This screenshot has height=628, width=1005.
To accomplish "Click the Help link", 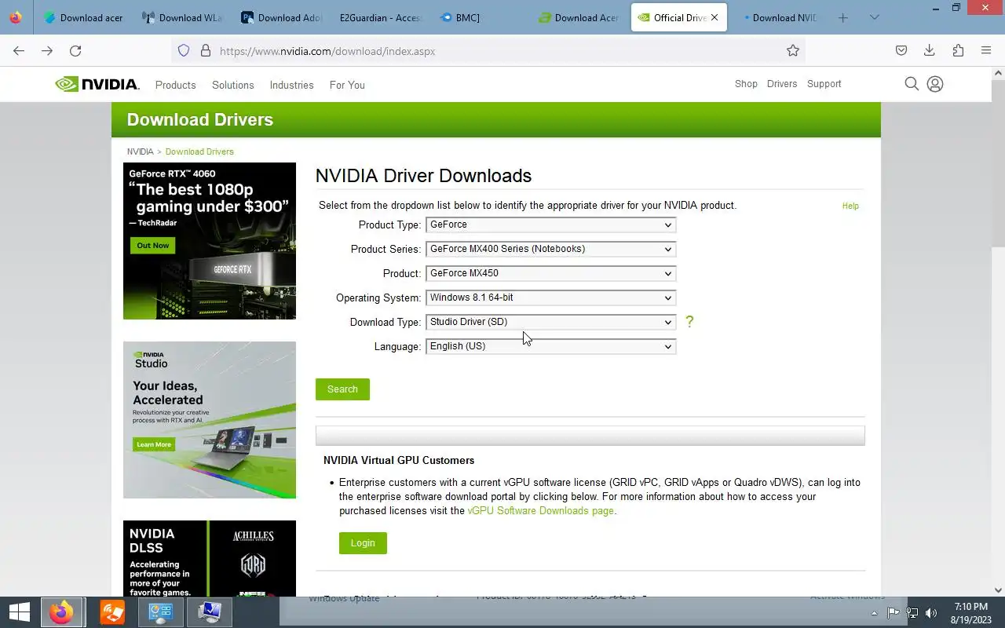I will (850, 206).
